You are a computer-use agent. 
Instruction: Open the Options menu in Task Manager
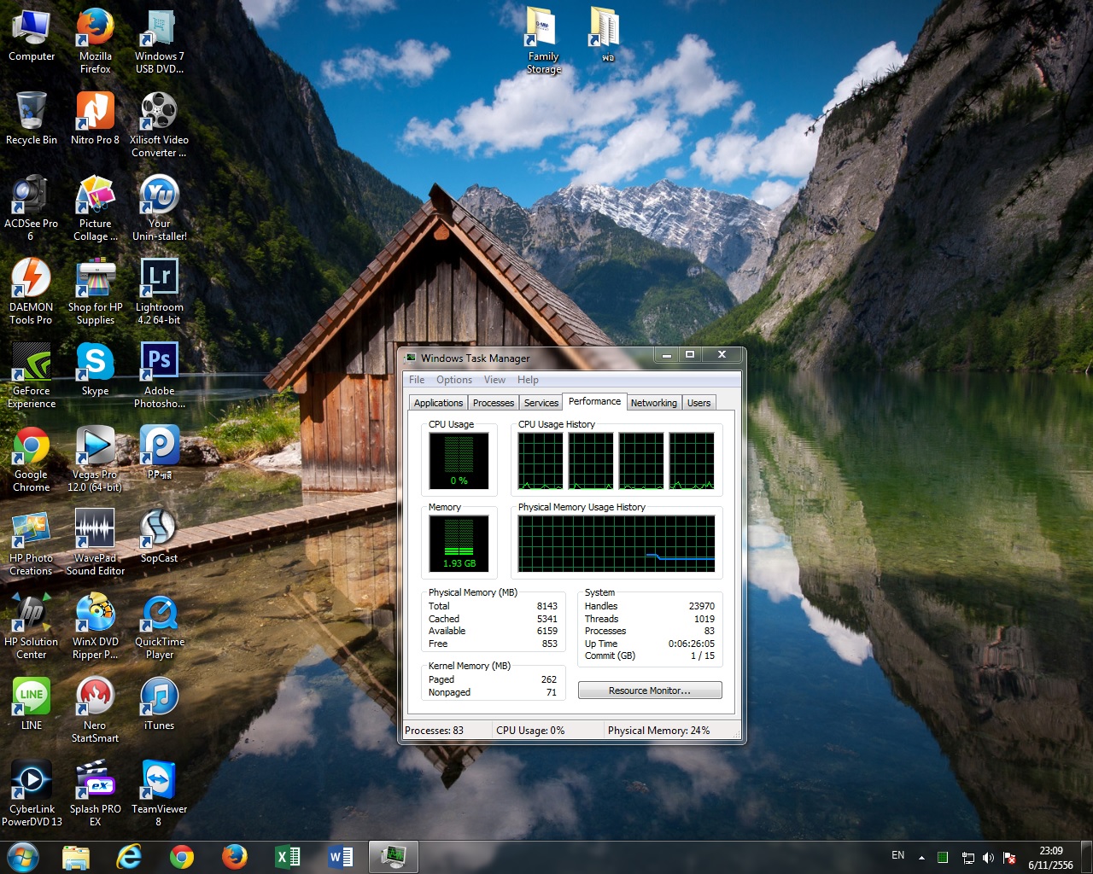(453, 380)
